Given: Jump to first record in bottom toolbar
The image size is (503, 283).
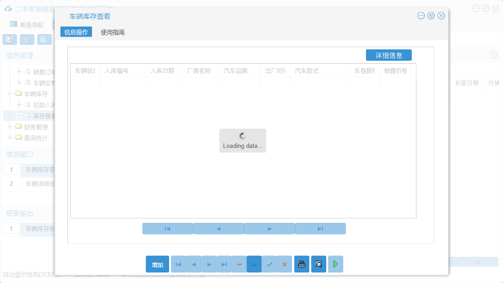Looking at the screenshot, I should [178, 264].
